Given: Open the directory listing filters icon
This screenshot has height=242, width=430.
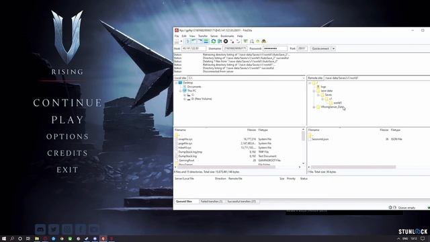Looking at the screenshot, I should coord(245,42).
